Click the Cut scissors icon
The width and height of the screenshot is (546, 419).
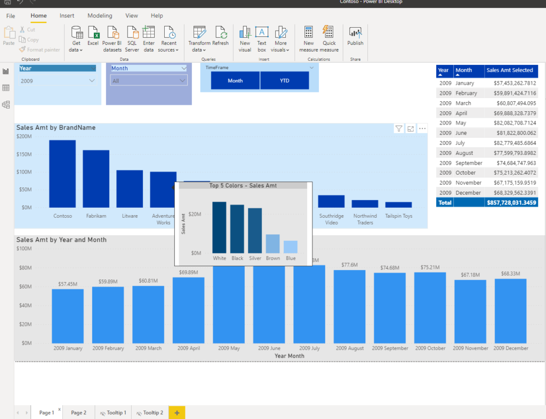click(x=22, y=30)
